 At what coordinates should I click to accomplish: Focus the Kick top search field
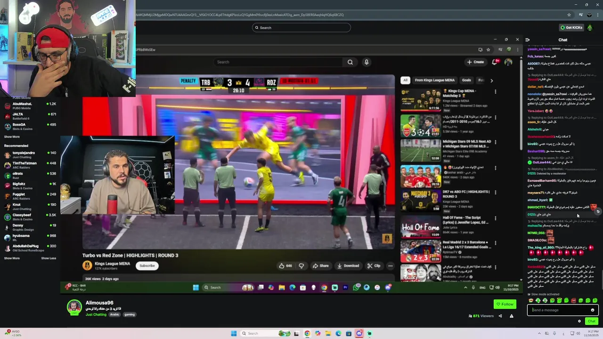point(301,28)
